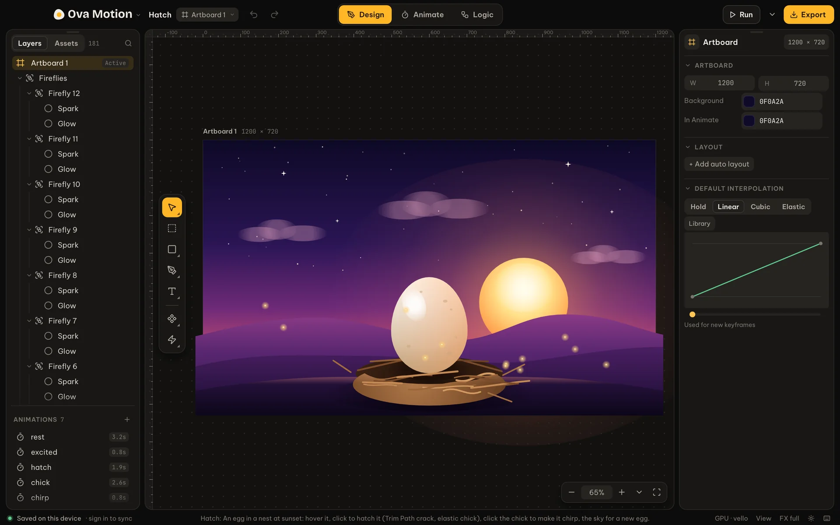Switch to Logic mode
This screenshot has height=525, width=840.
[x=477, y=14]
